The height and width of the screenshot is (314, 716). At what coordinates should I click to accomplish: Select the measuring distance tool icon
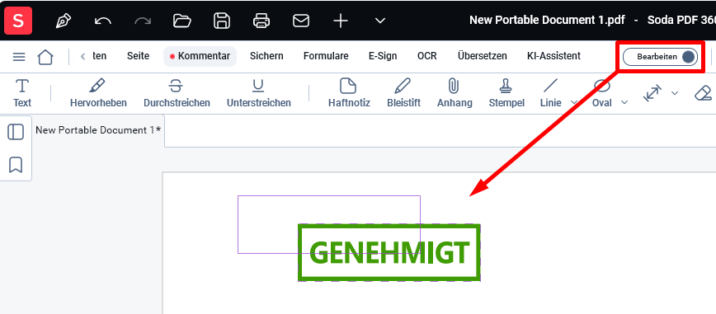652,93
